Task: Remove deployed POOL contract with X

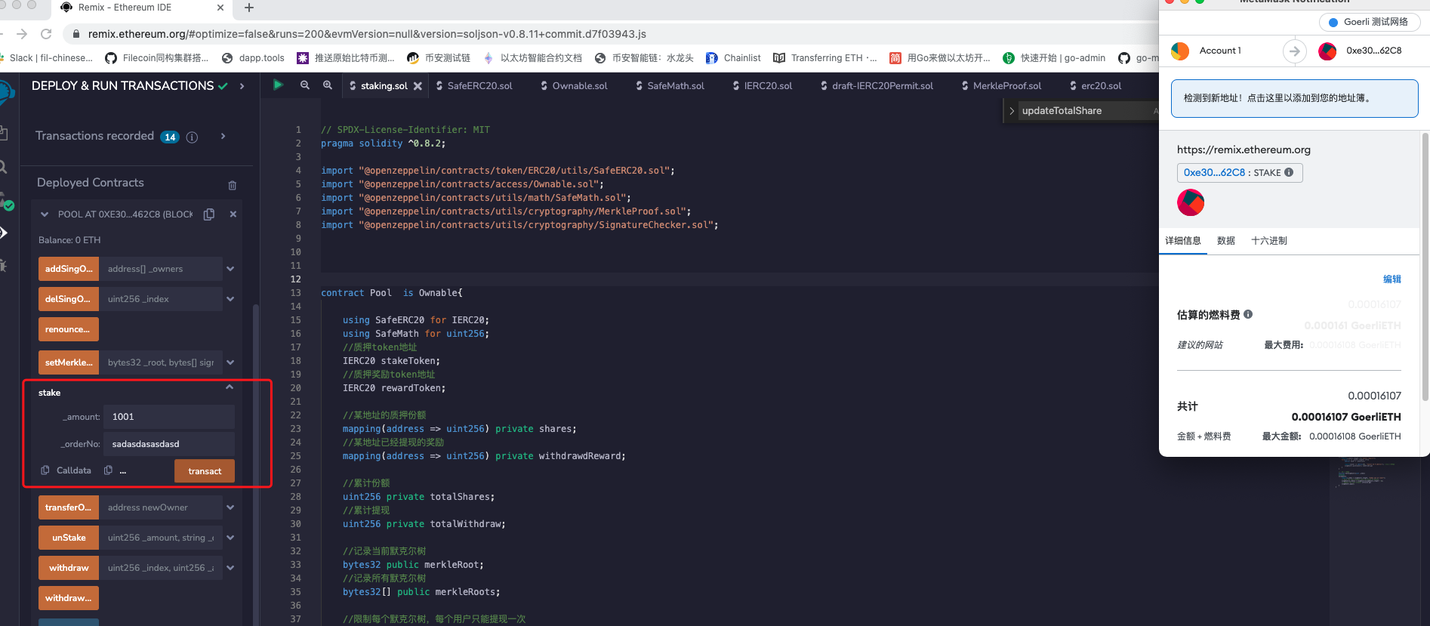Action: 233,214
